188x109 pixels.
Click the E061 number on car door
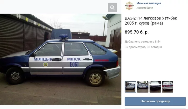click(74, 64)
